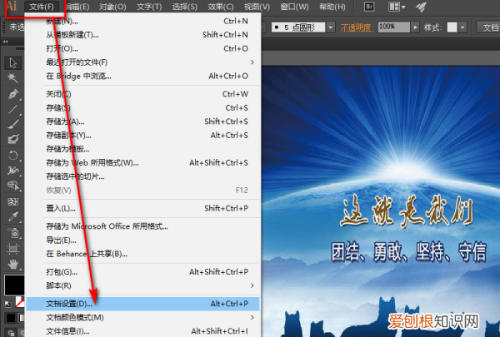Click the 100% opacity input field
The image size is (500, 337).
pos(394,27)
